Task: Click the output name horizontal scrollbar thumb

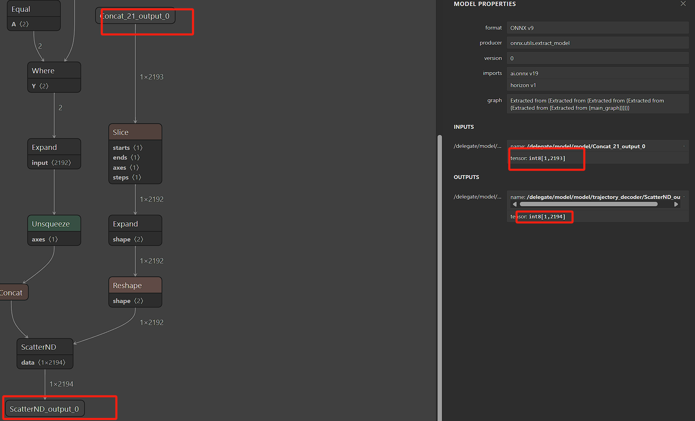Action: [588, 204]
